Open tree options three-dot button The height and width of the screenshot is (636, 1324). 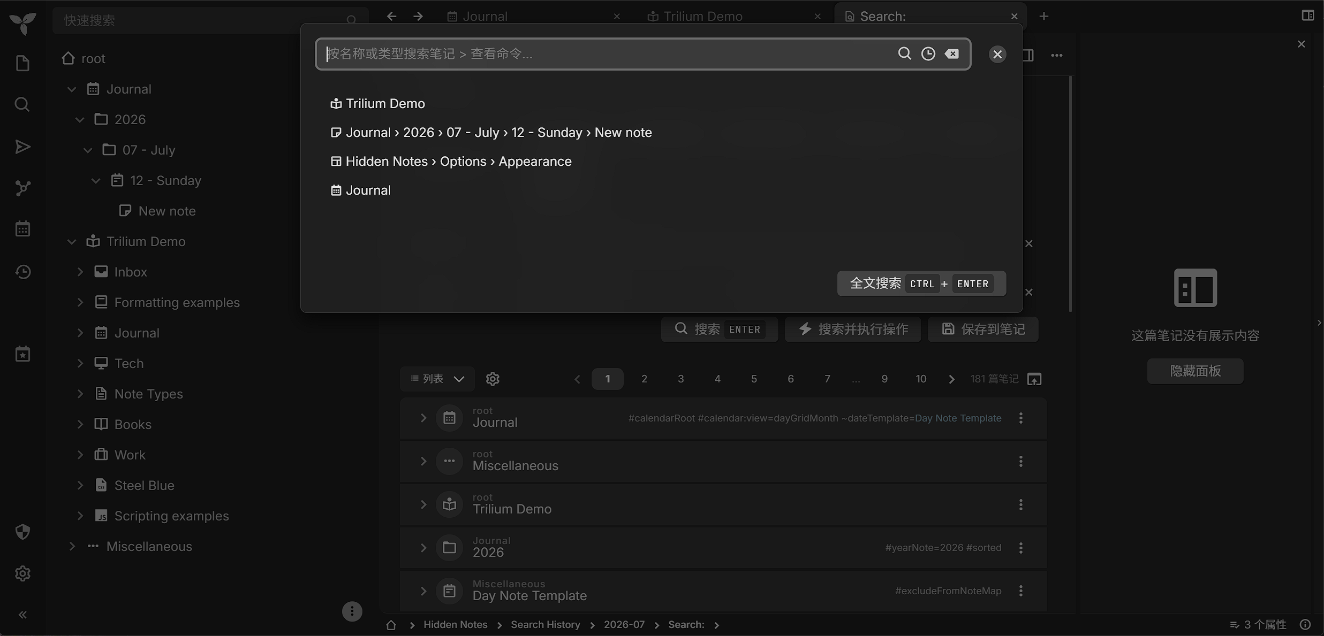click(352, 611)
